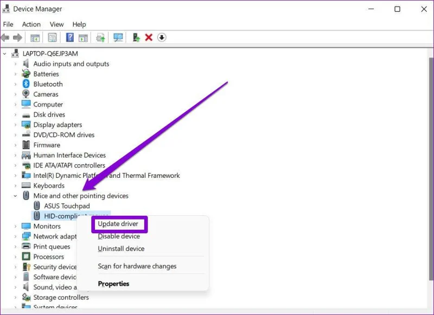434x315 pixels.
Task: Choose Properties in context menu
Action: pos(113,284)
